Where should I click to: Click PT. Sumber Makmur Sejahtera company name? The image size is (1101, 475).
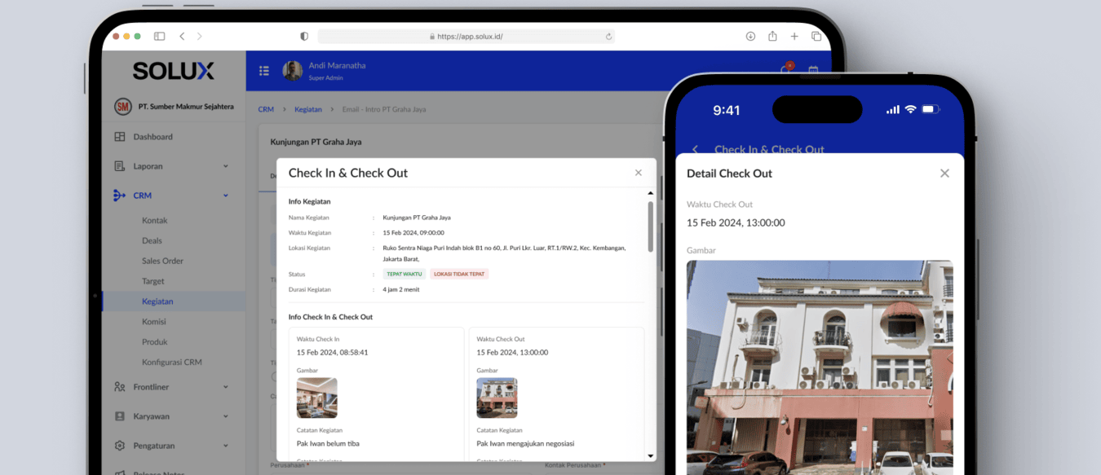coord(186,107)
